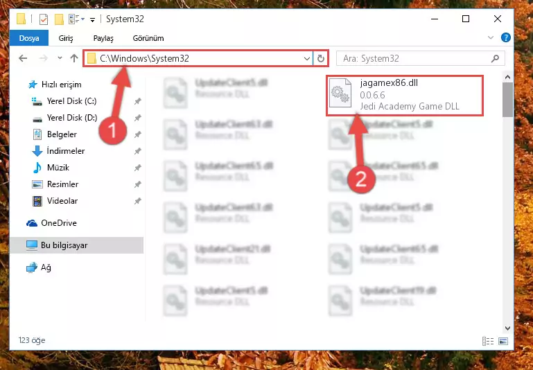The width and height of the screenshot is (533, 370).
Task: Click the scrollbar down arrow
Action: (x=507, y=328)
